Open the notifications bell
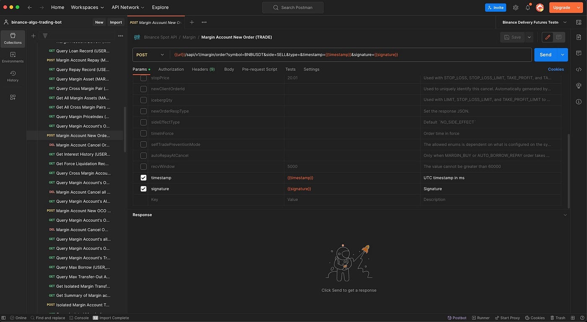The image size is (587, 322). point(528,8)
